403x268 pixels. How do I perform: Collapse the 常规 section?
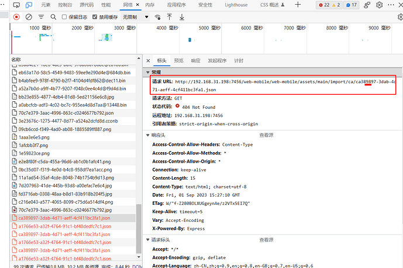point(148,73)
